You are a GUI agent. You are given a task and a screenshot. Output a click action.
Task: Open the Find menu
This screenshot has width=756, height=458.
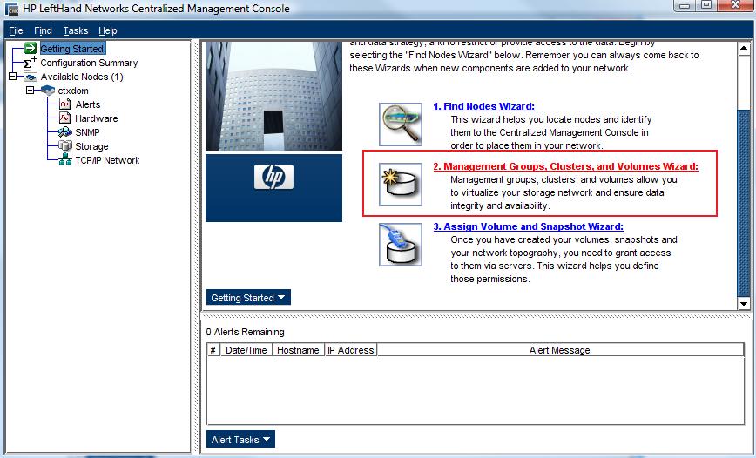pyautogui.click(x=43, y=30)
